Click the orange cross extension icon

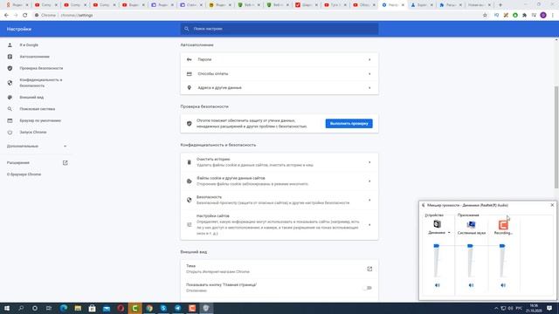506,16
